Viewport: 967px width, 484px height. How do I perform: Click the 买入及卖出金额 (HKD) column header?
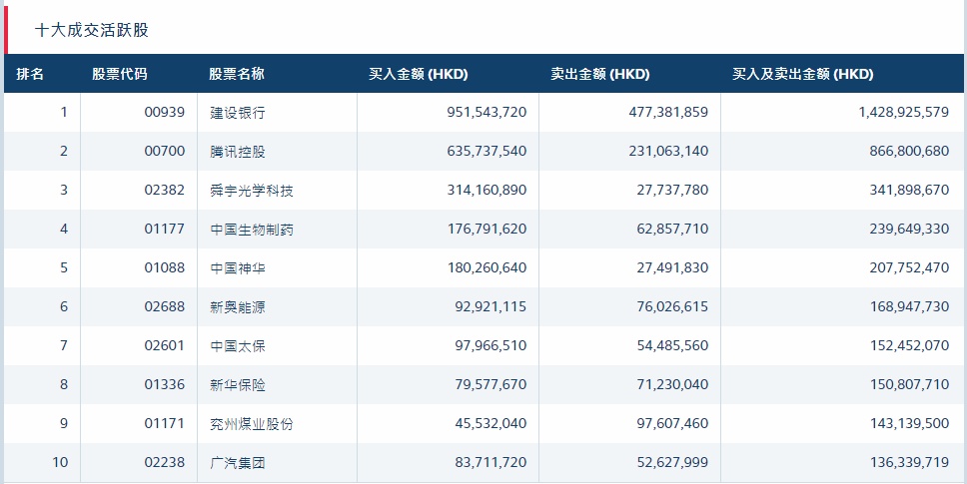coord(802,75)
